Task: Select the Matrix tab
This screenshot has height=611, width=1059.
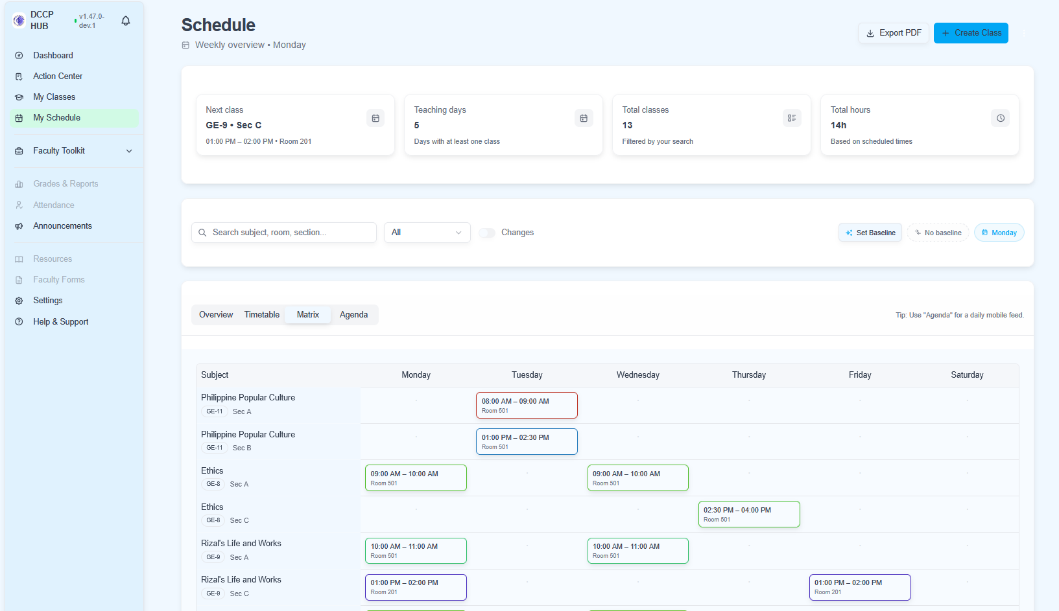Action: [308, 315]
